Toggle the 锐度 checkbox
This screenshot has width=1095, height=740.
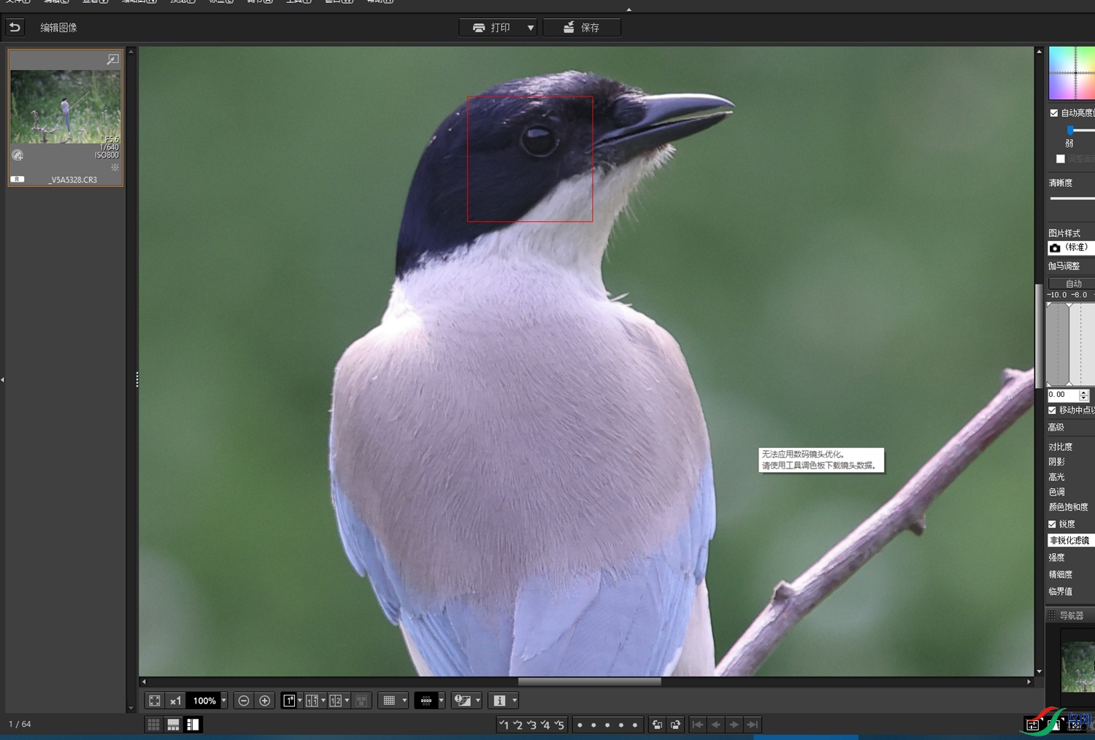pyautogui.click(x=1053, y=524)
